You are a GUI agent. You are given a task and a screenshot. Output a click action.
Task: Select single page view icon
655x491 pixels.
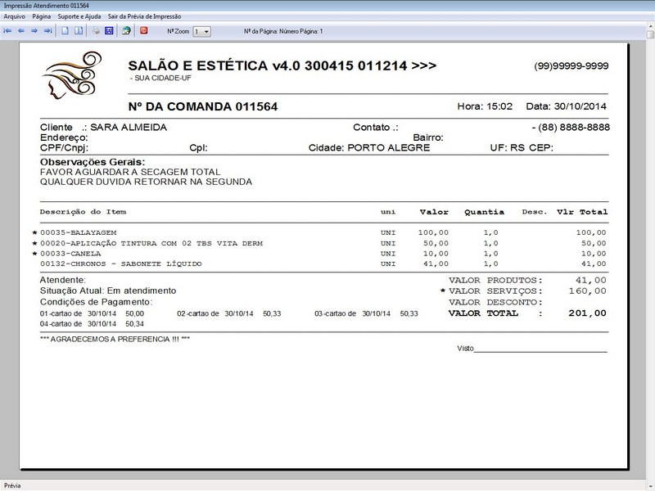[65, 31]
